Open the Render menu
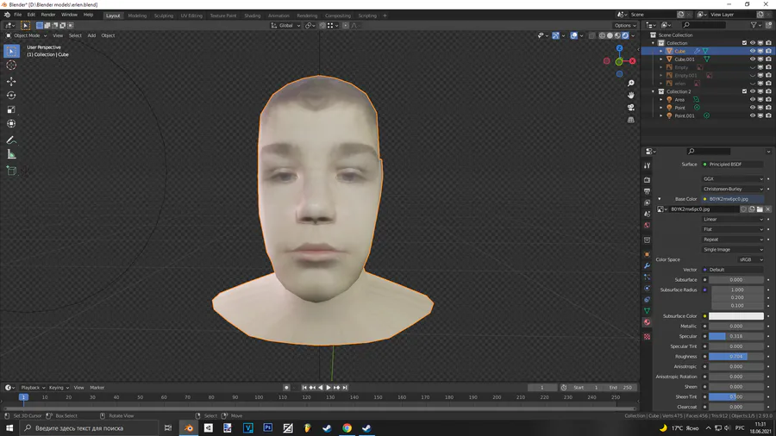 (x=48, y=15)
